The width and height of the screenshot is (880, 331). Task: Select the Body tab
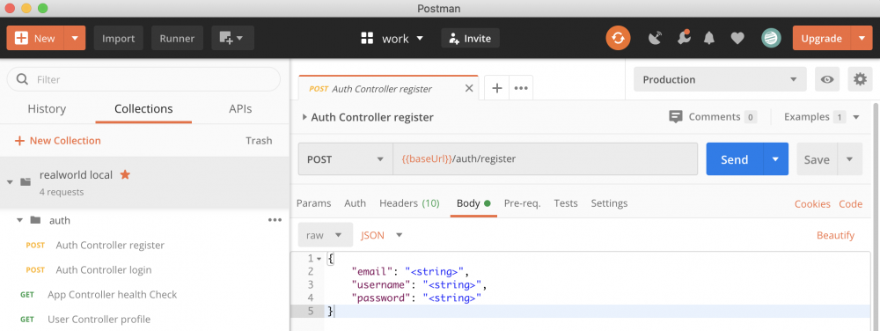point(473,203)
